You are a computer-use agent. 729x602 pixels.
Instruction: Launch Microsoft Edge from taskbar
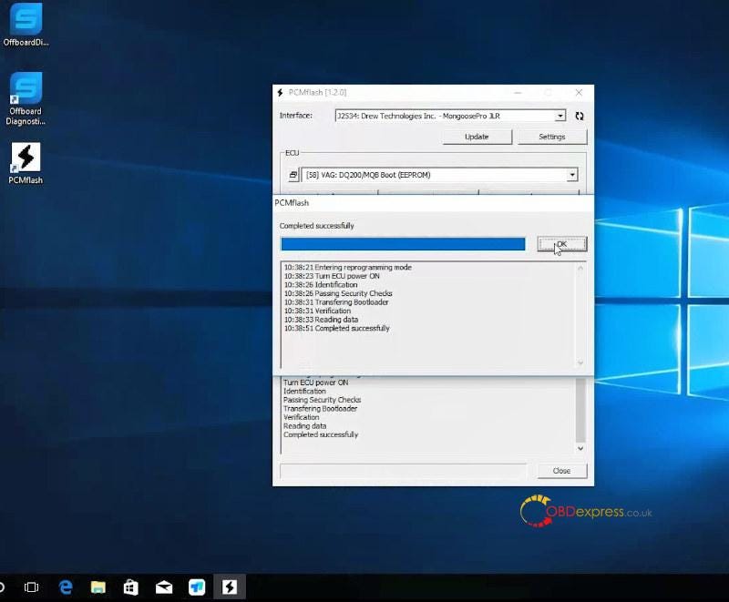(x=66, y=587)
